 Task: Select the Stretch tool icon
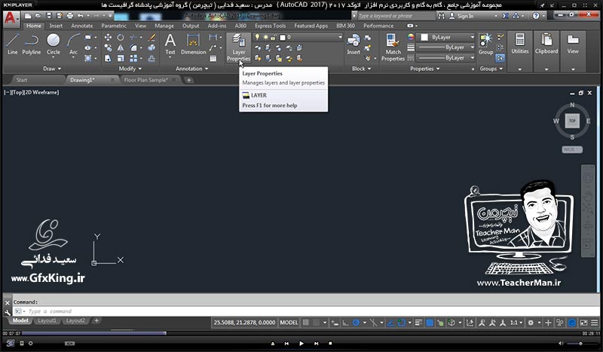tap(108, 58)
